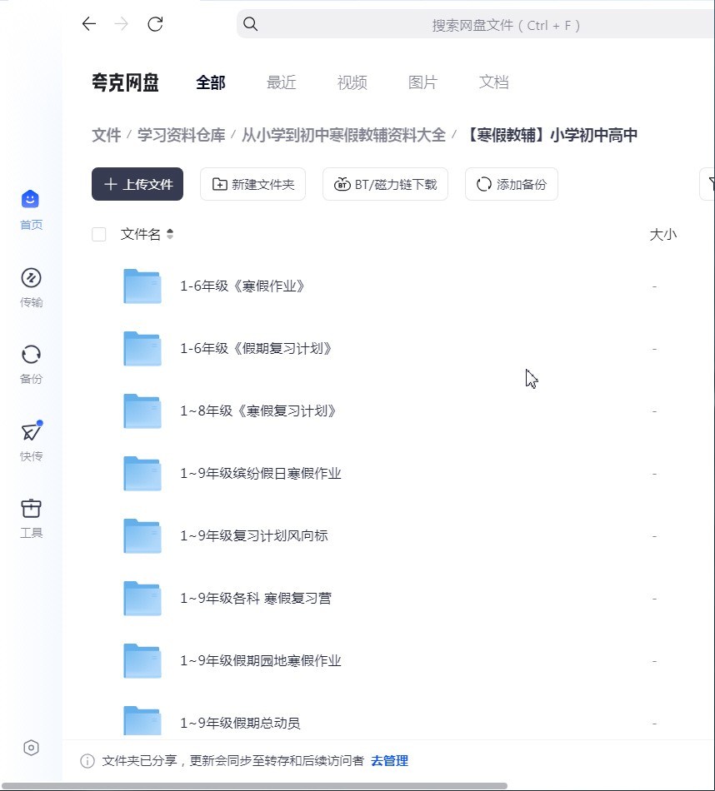Click the 新建文件夹 button

tap(253, 184)
